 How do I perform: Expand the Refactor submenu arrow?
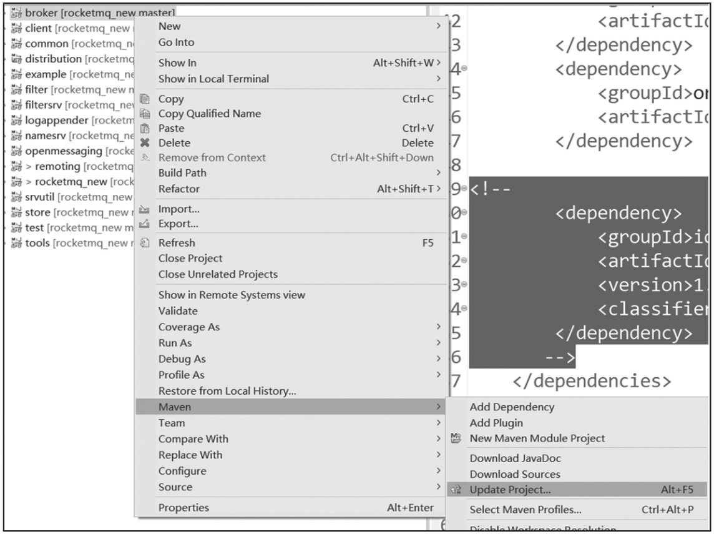pyautogui.click(x=439, y=189)
